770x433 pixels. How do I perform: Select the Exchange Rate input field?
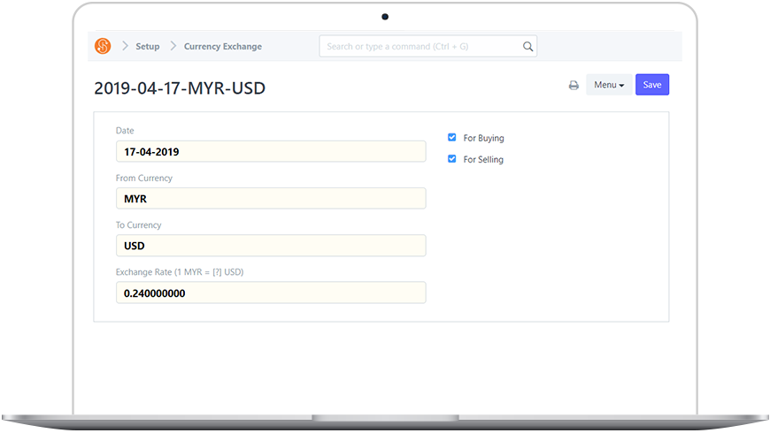[x=271, y=292]
